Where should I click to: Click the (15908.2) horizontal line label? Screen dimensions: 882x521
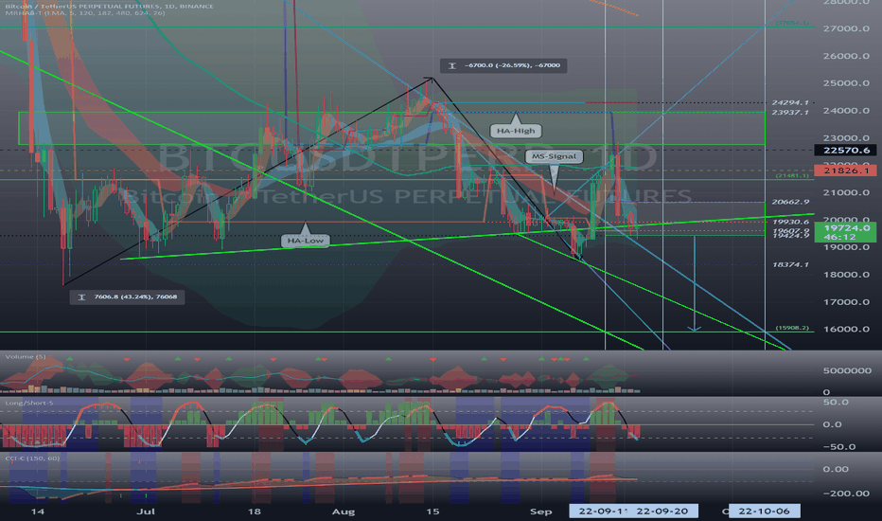[792, 328]
